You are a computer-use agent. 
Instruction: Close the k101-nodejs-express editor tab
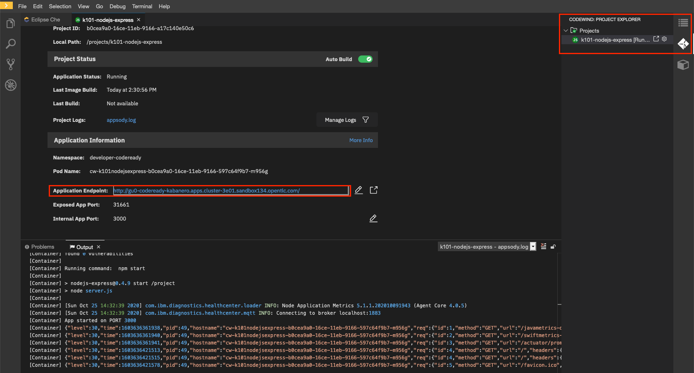coord(138,20)
